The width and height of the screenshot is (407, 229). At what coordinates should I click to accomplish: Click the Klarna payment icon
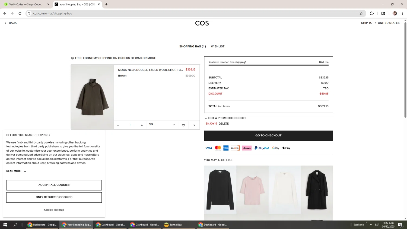(x=247, y=148)
